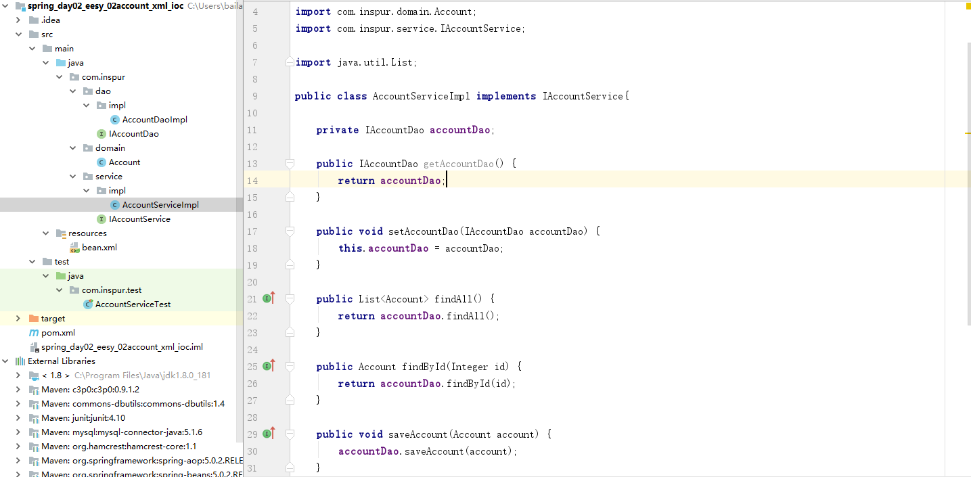Click the bean.xml file icon

coord(74,248)
